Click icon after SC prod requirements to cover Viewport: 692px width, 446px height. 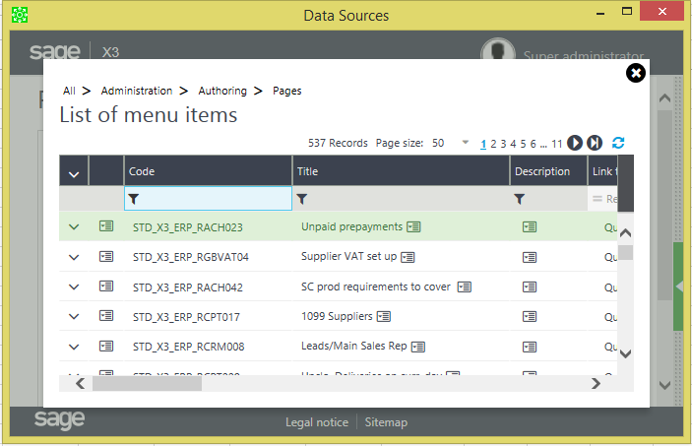click(x=464, y=287)
